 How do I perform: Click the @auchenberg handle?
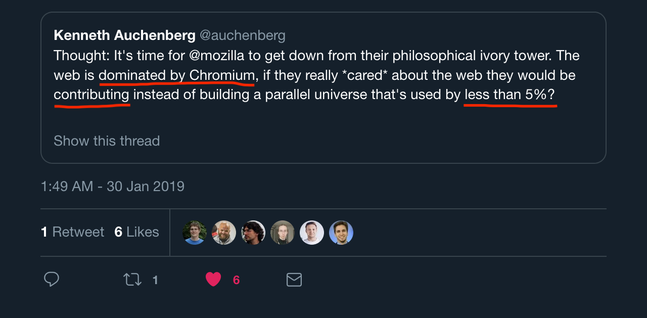coord(243,35)
